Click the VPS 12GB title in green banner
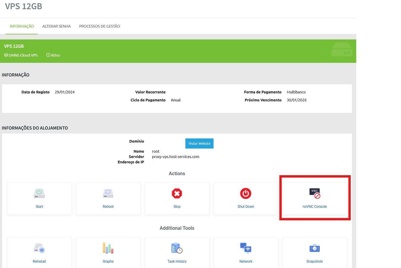Image resolution: width=401 pixels, height=268 pixels. point(14,46)
